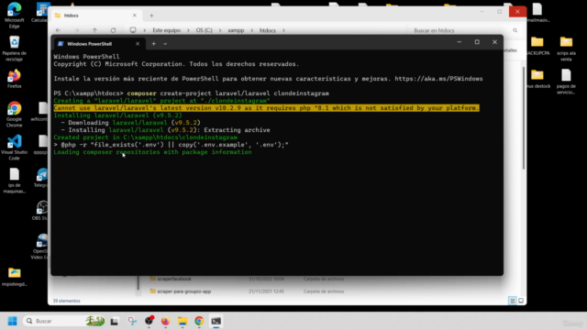The image size is (587, 330).
Task: Select scraper-para-groupio-app folder row
Action: click(x=247, y=291)
